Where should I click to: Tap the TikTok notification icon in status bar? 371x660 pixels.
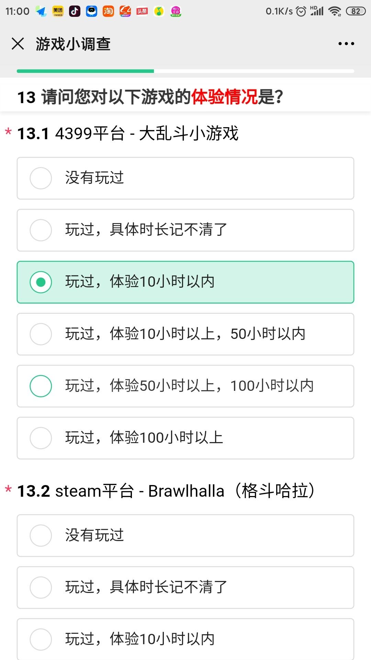[x=75, y=11]
